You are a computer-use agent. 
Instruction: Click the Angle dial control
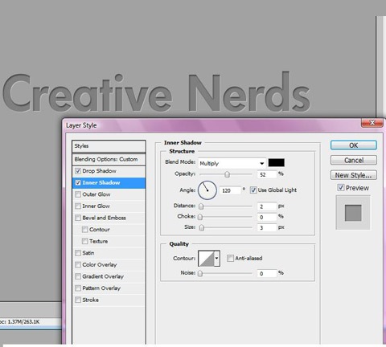[207, 190]
